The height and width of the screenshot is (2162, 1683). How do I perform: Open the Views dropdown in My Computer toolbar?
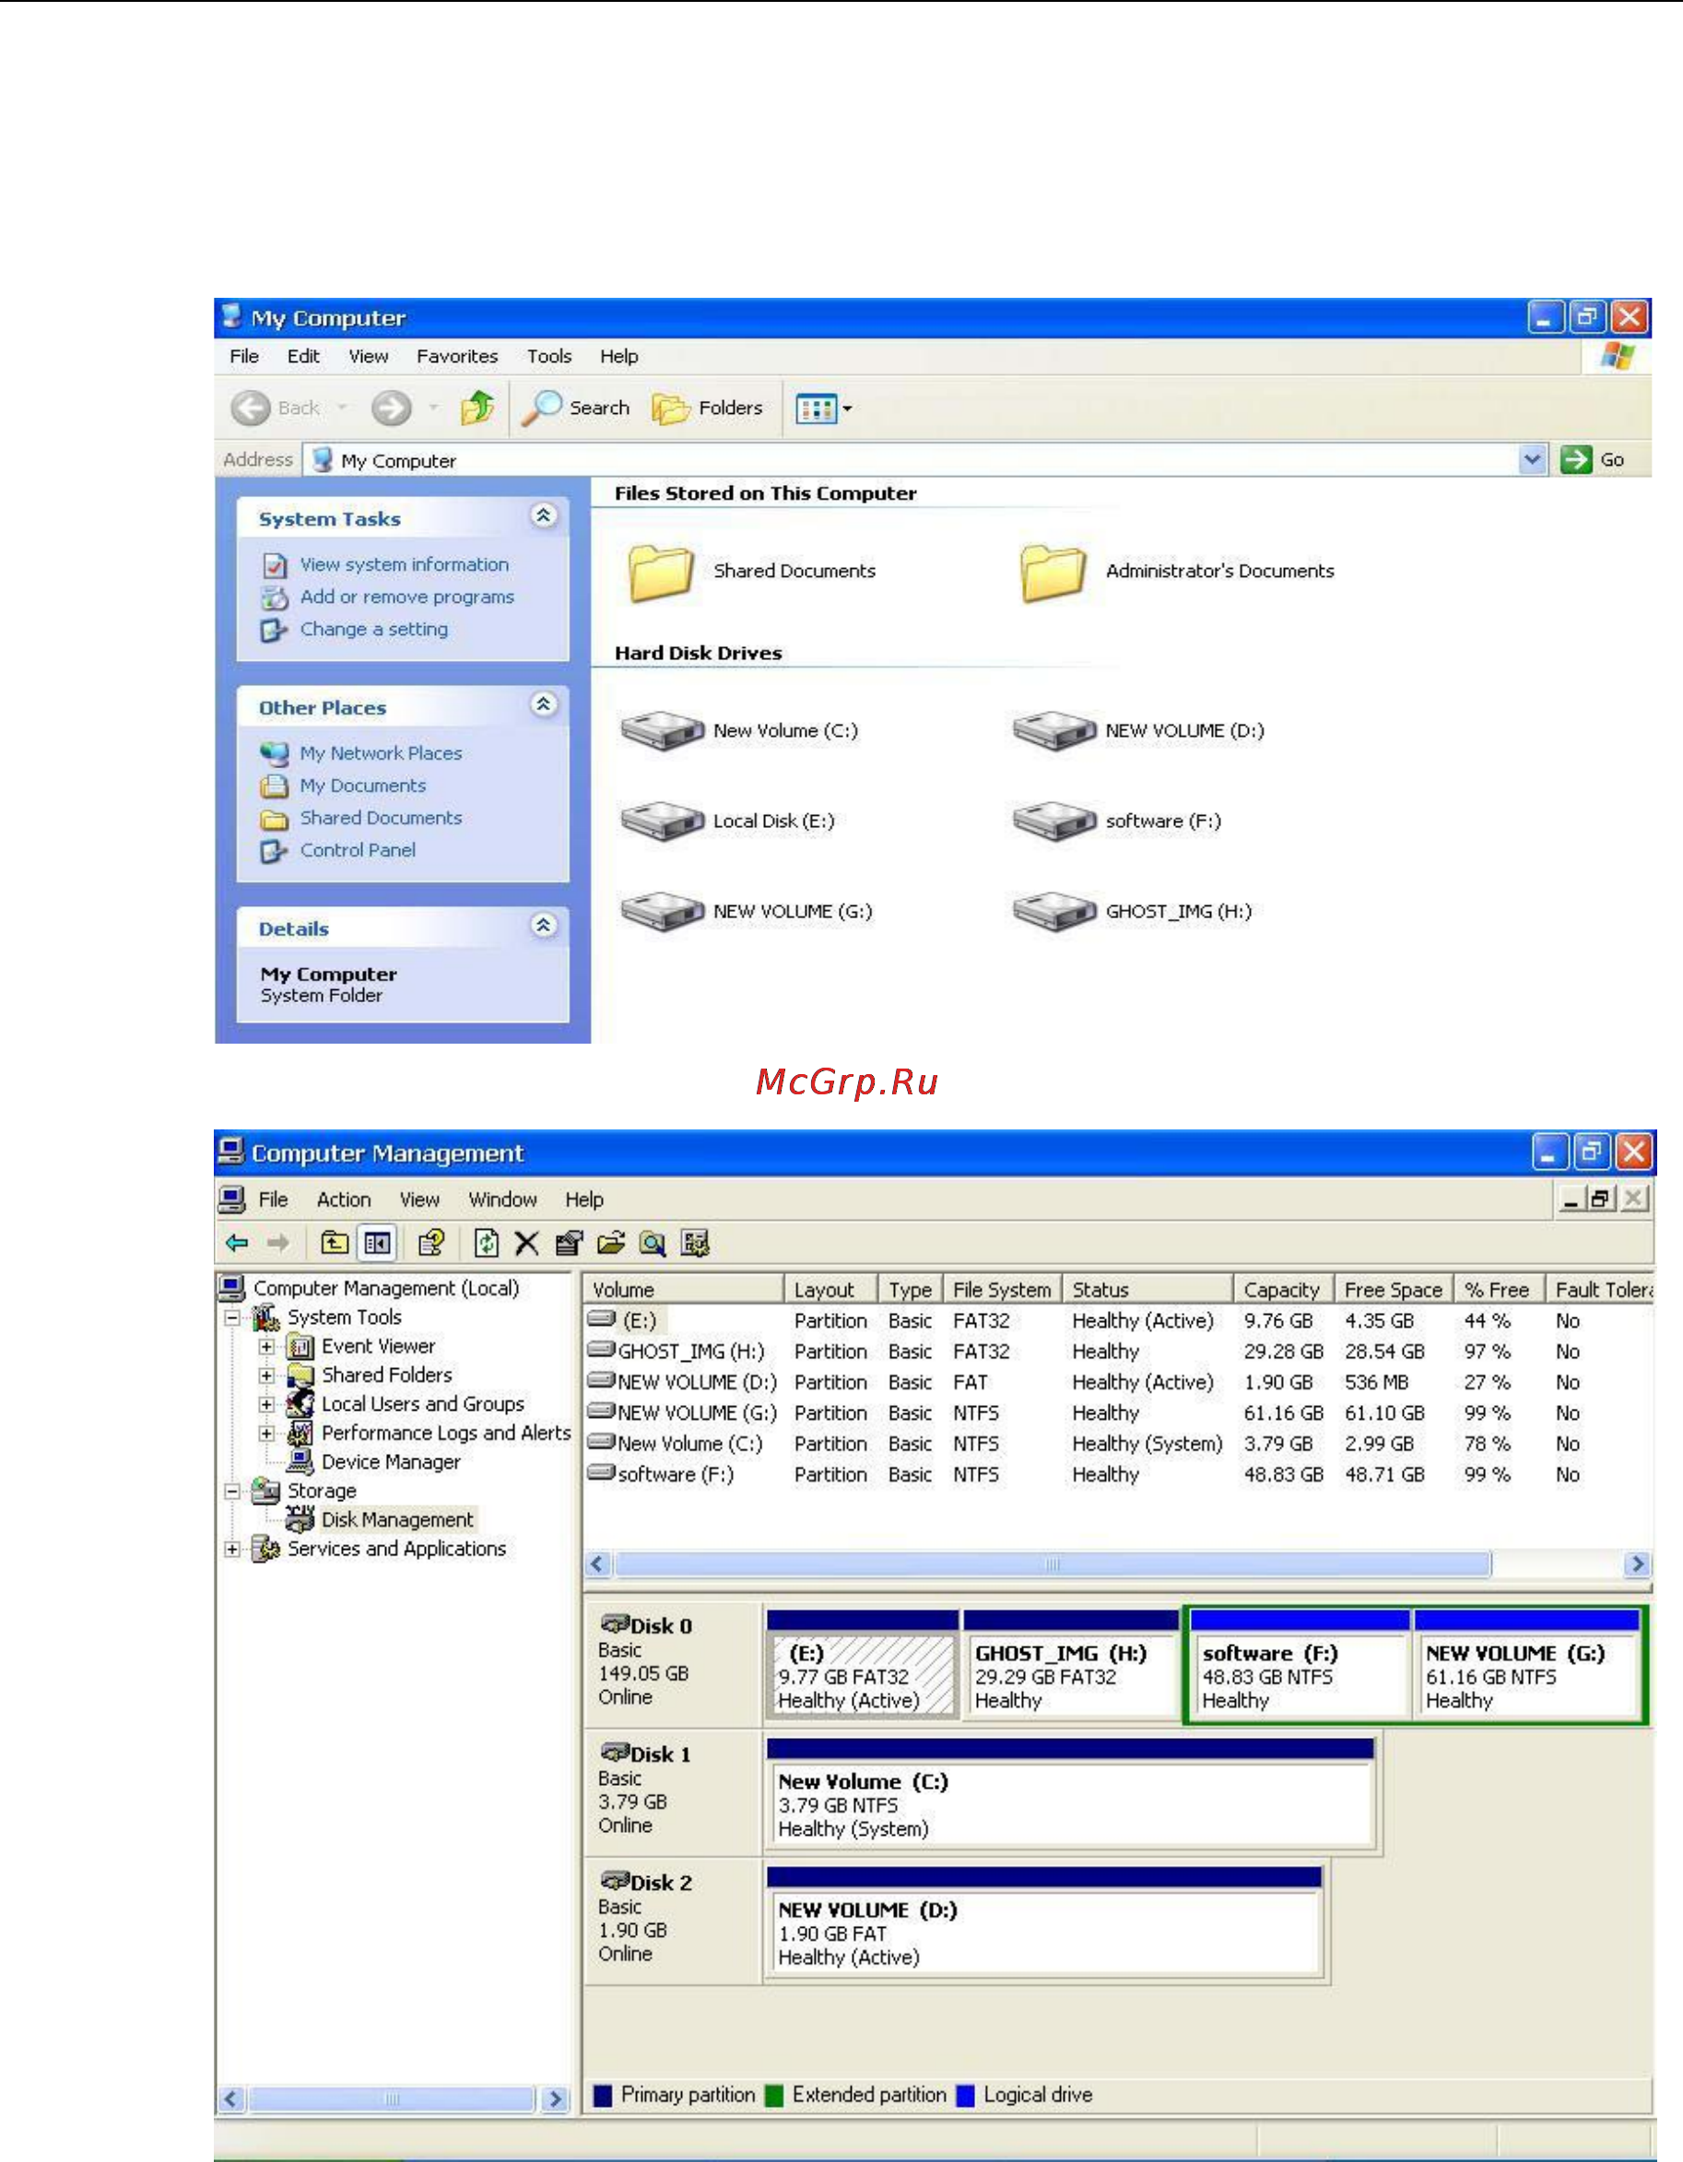pos(824,408)
